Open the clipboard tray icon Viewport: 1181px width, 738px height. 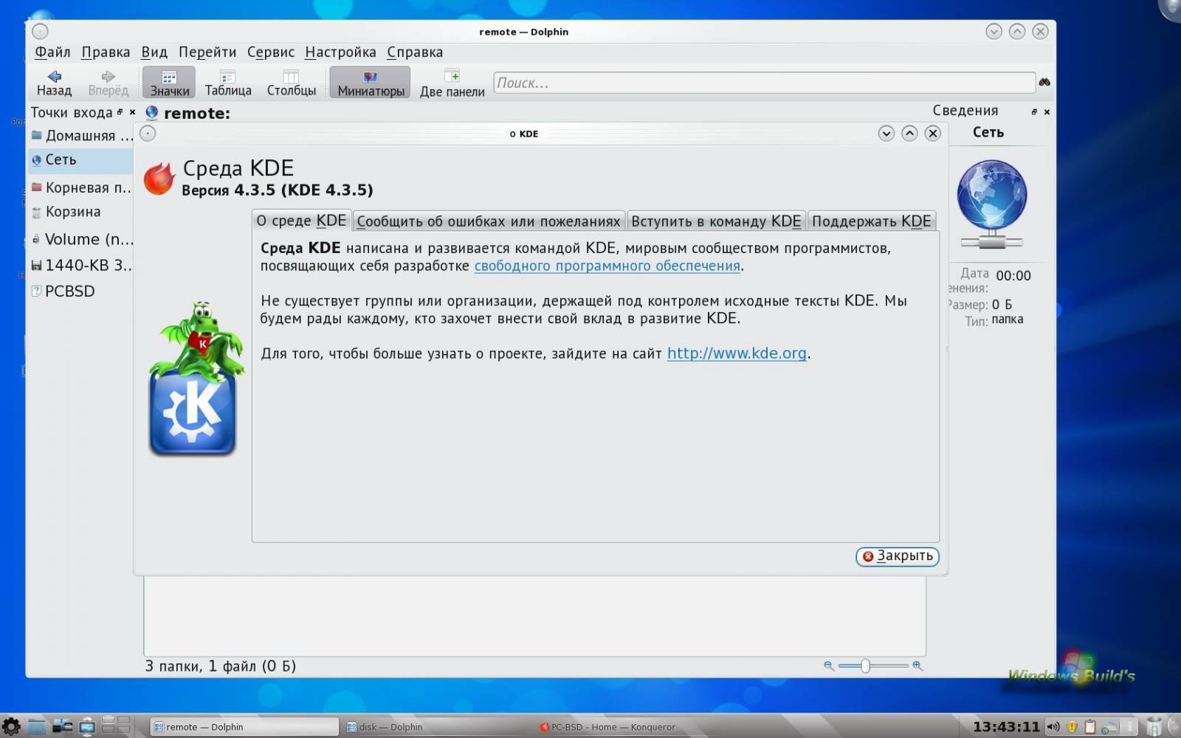click(x=1090, y=727)
